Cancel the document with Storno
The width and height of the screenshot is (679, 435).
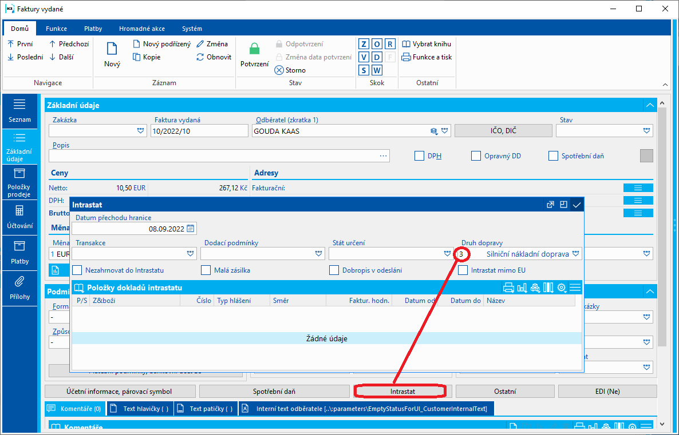[x=290, y=70]
